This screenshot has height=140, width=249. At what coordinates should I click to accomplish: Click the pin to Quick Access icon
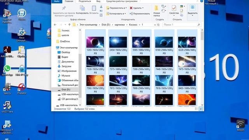tap(64, 8)
